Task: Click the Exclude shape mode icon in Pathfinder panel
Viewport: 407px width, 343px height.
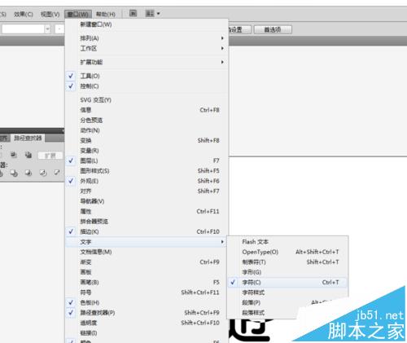Action: [x=28, y=156]
